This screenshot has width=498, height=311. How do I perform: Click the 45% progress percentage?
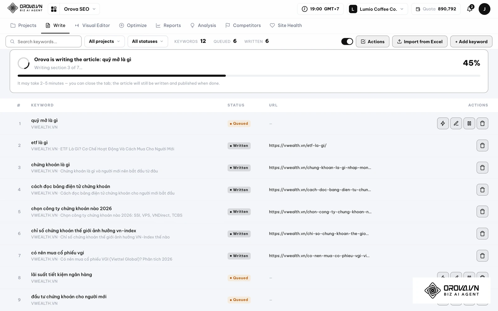tap(472, 63)
